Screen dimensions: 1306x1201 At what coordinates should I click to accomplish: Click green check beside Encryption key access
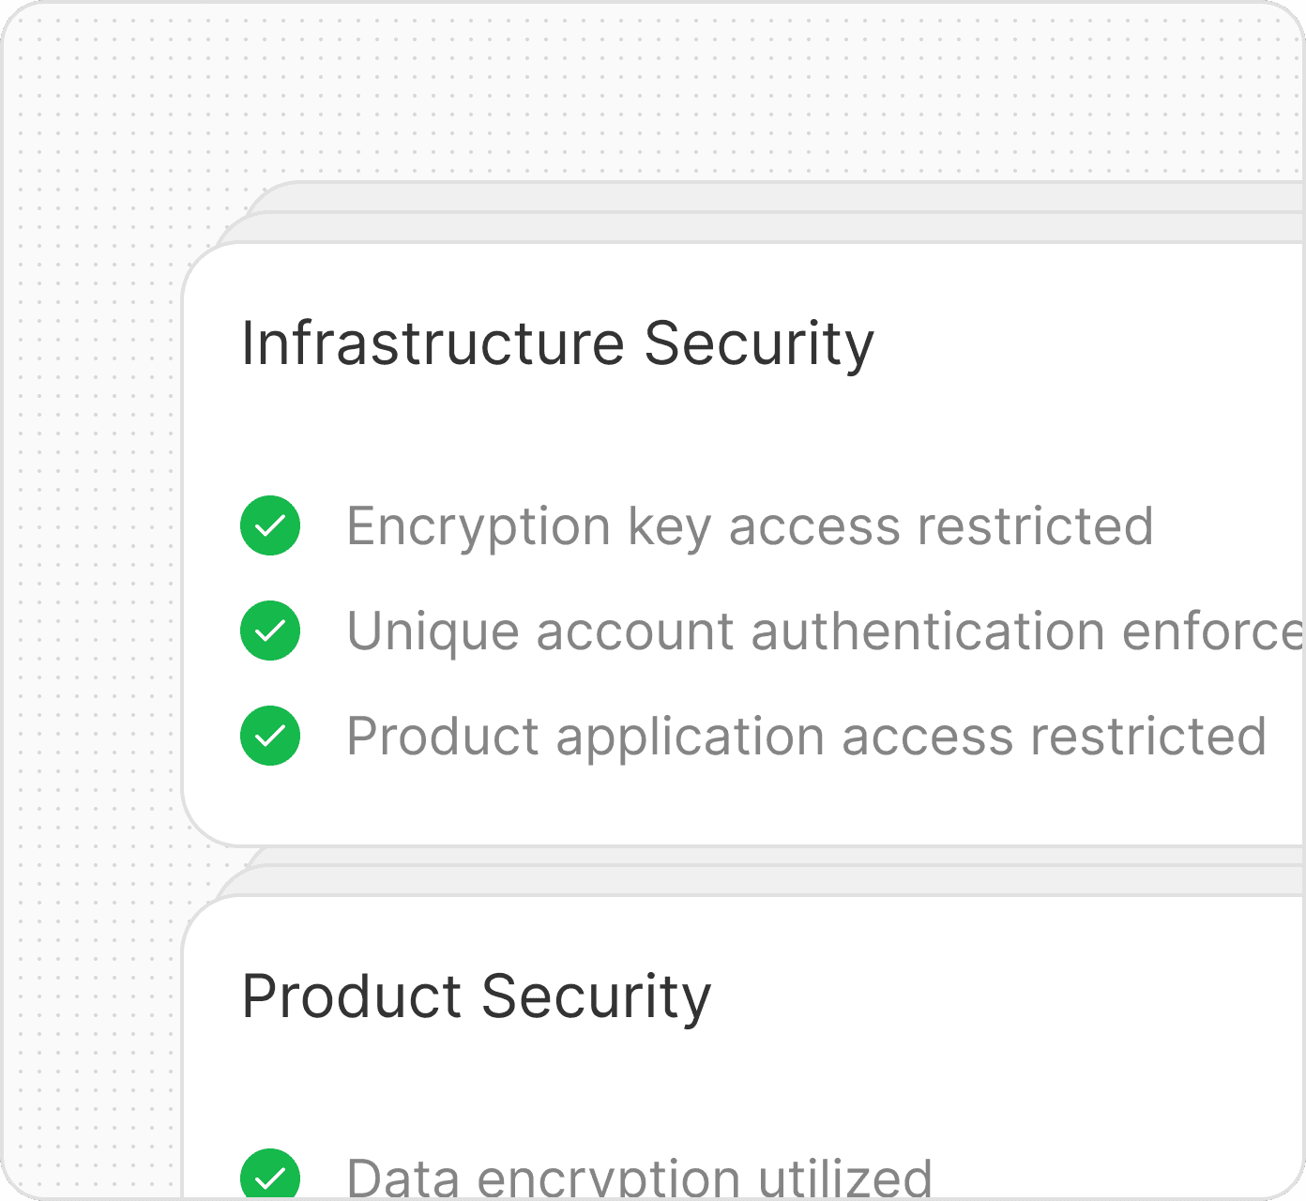[270, 525]
